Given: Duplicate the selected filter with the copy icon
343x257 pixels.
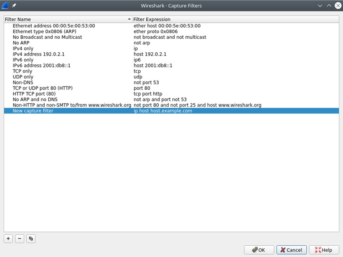Looking at the screenshot, I should coord(31,239).
